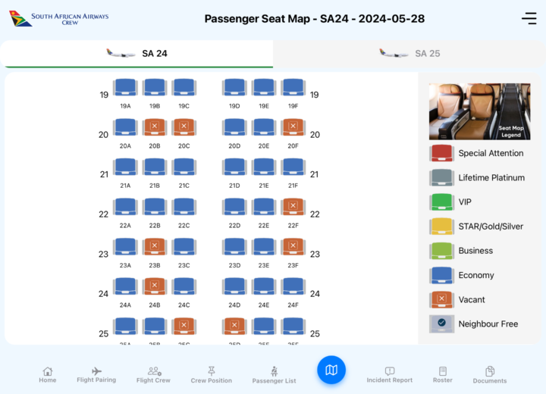Screen dimensions: 546x394
Task: Open the Roster page
Action: point(443,375)
